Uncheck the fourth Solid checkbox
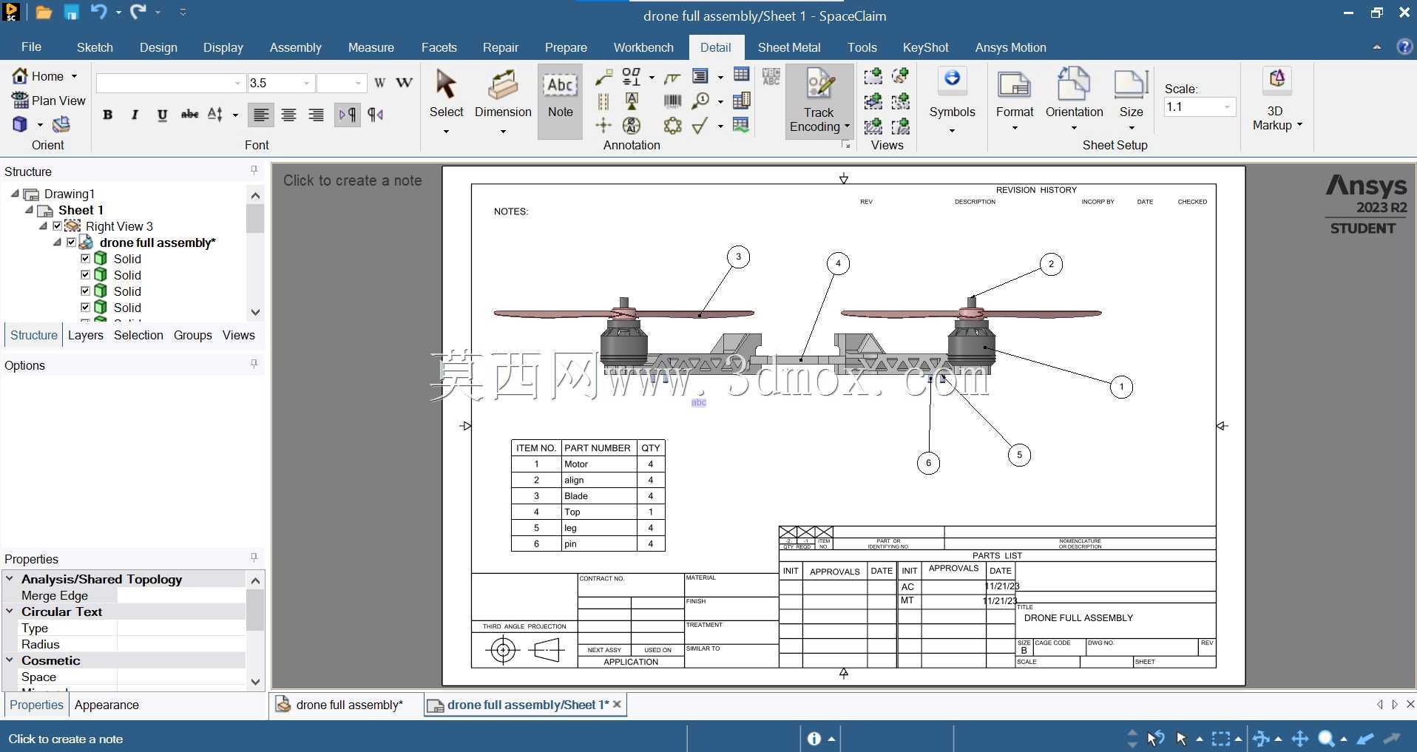 [85, 307]
